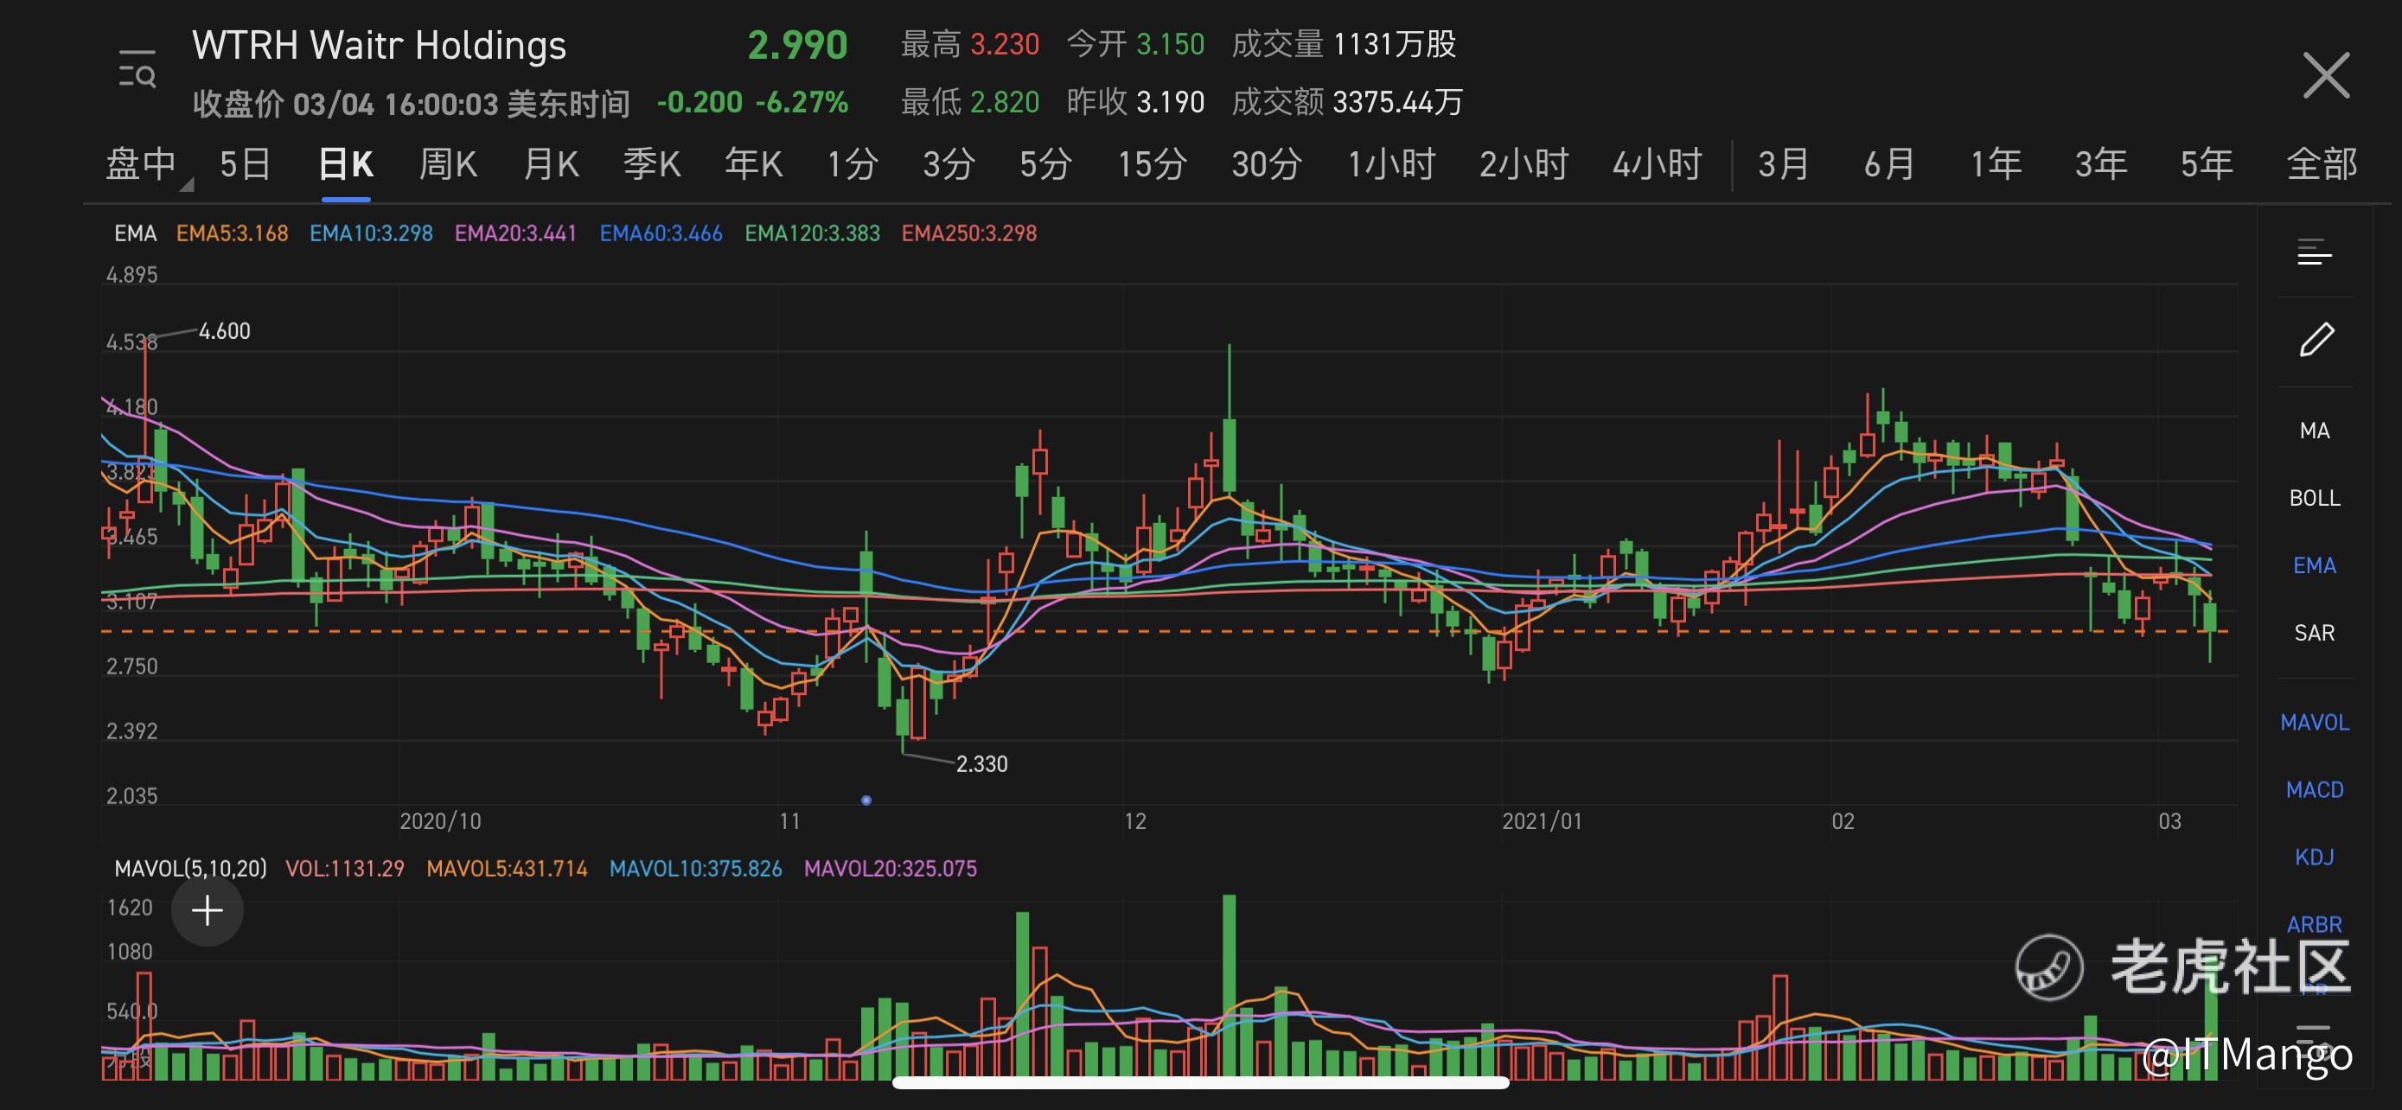Choose the 5分 interval

coord(1045,165)
